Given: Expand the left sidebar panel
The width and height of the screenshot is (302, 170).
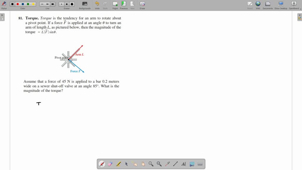Looking at the screenshot, I should point(2,17).
